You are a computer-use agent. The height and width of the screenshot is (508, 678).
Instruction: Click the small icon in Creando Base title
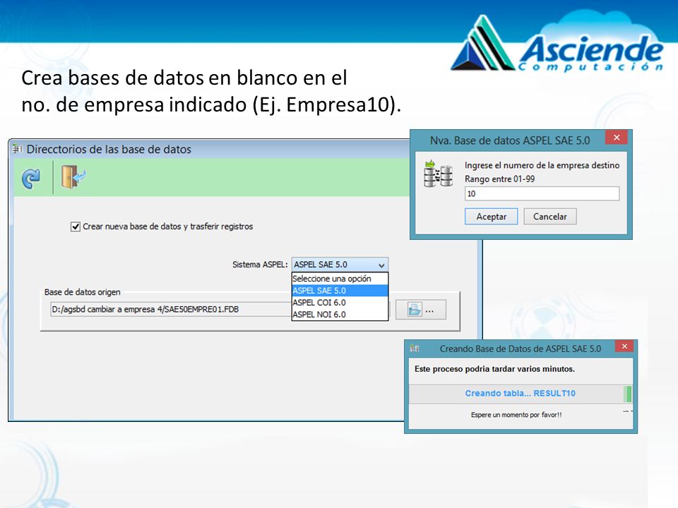[x=415, y=348]
